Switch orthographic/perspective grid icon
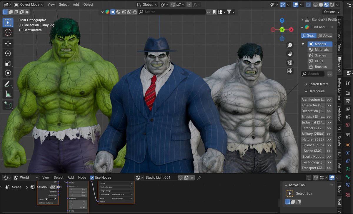The height and width of the screenshot is (214, 353). (290, 71)
